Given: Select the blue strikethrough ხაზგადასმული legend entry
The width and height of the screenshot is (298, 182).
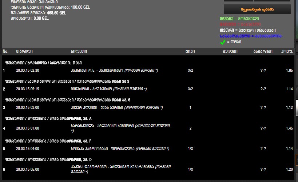Looking at the screenshot, I should pyautogui.click(x=251, y=36).
